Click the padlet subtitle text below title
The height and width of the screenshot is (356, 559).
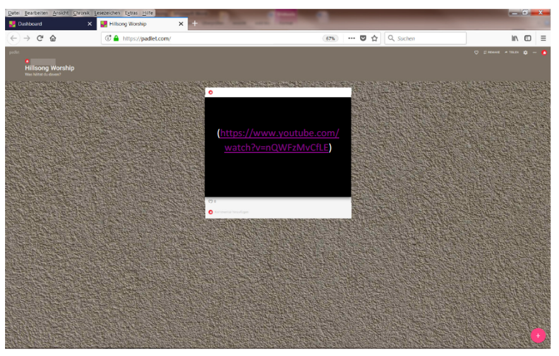(43, 74)
